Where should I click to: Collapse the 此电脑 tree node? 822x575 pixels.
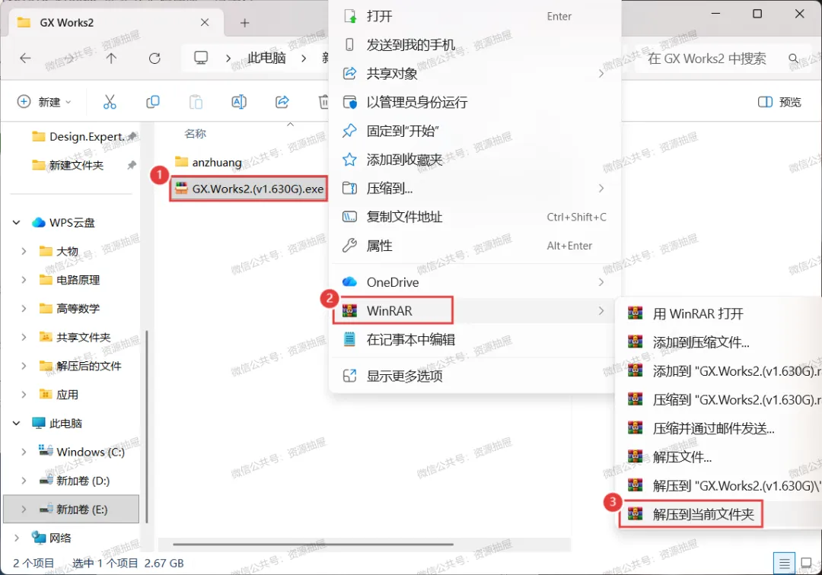pyautogui.click(x=16, y=423)
